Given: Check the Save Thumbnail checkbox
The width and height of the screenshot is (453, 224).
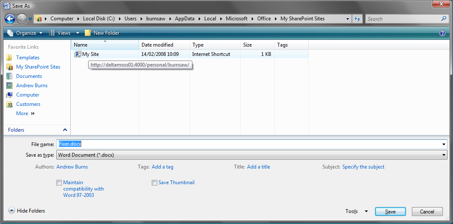Looking at the screenshot, I should 155,183.
